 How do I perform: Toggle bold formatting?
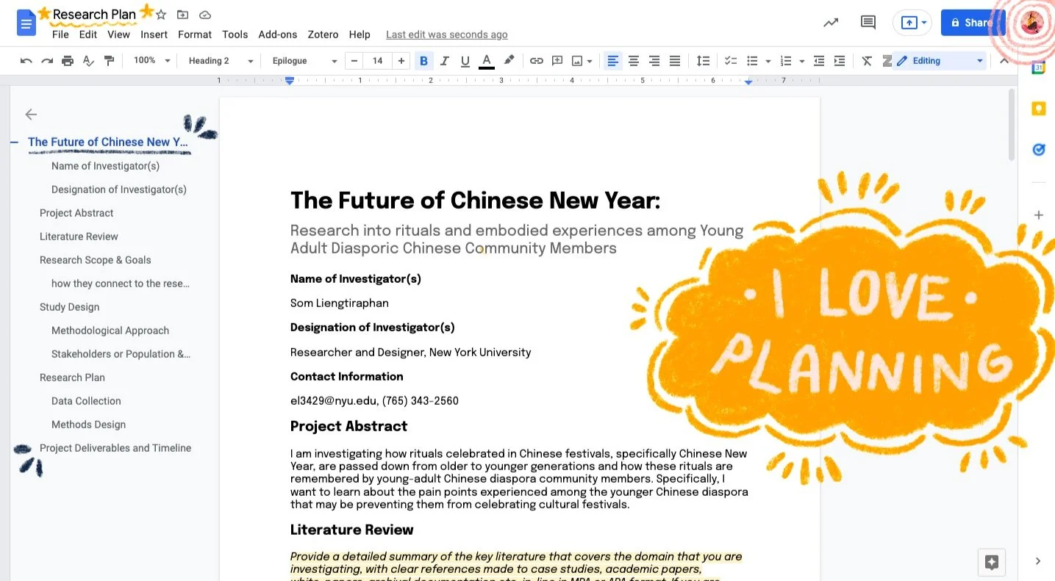tap(423, 61)
